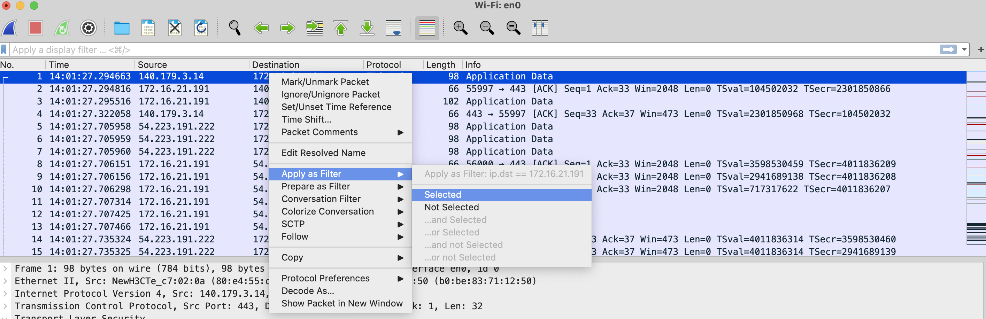Close this capture file
The height and width of the screenshot is (319, 986).
click(175, 28)
